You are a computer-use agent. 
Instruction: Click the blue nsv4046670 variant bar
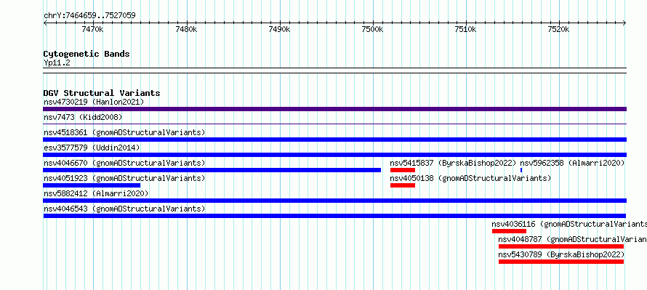point(212,170)
